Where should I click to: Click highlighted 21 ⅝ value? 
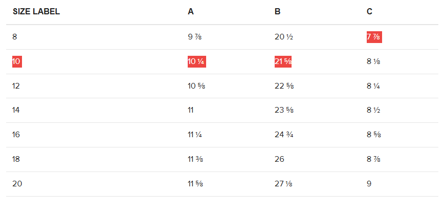[x=283, y=61]
